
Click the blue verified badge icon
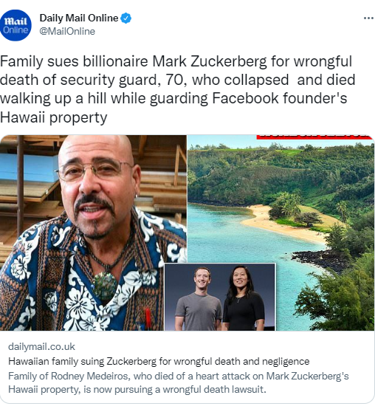coord(126,18)
